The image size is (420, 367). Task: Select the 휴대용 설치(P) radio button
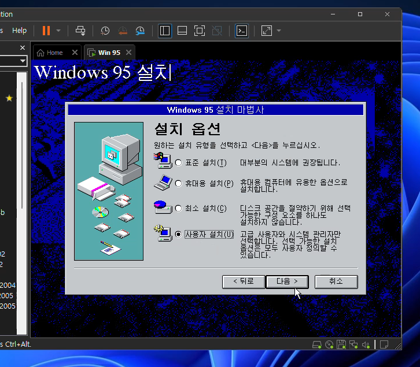tap(178, 183)
